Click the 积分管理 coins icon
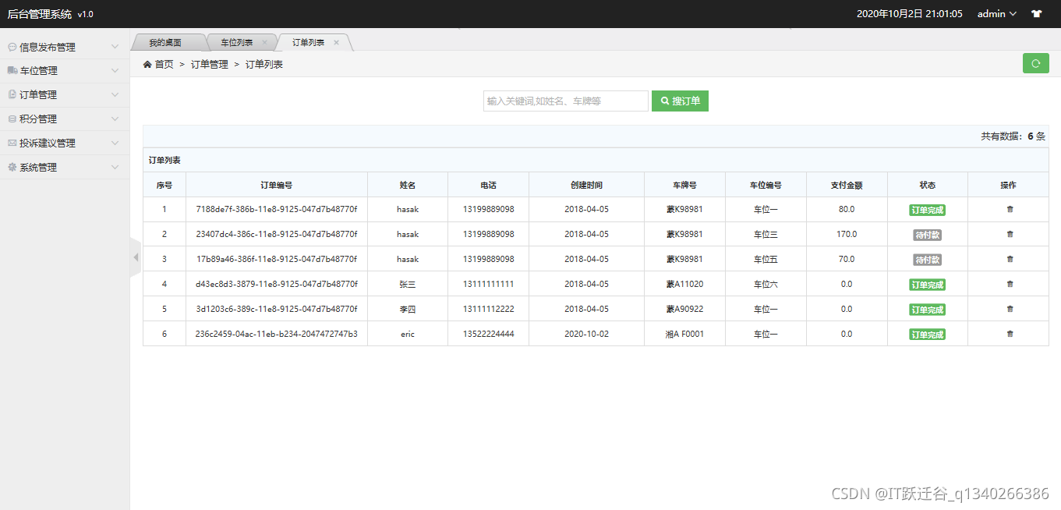This screenshot has height=510, width=1061. click(x=12, y=119)
